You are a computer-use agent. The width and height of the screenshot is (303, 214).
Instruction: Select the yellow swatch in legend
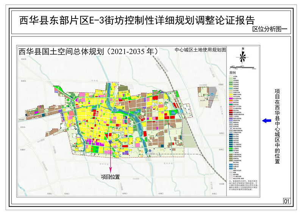pyautogui.click(x=231, y=94)
